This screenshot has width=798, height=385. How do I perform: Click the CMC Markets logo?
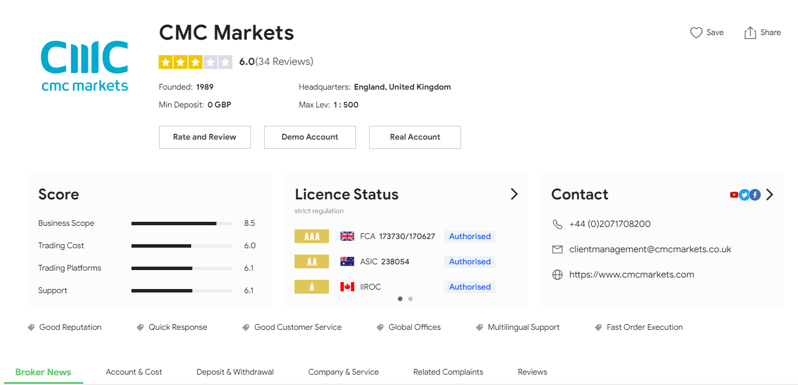[x=84, y=66]
